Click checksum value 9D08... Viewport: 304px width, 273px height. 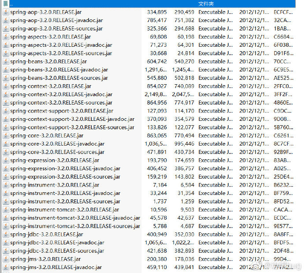(282, 119)
